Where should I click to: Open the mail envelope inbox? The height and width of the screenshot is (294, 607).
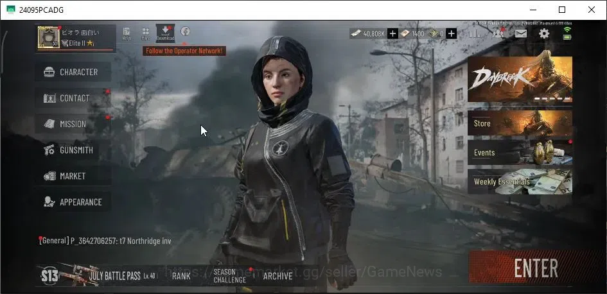tap(521, 33)
